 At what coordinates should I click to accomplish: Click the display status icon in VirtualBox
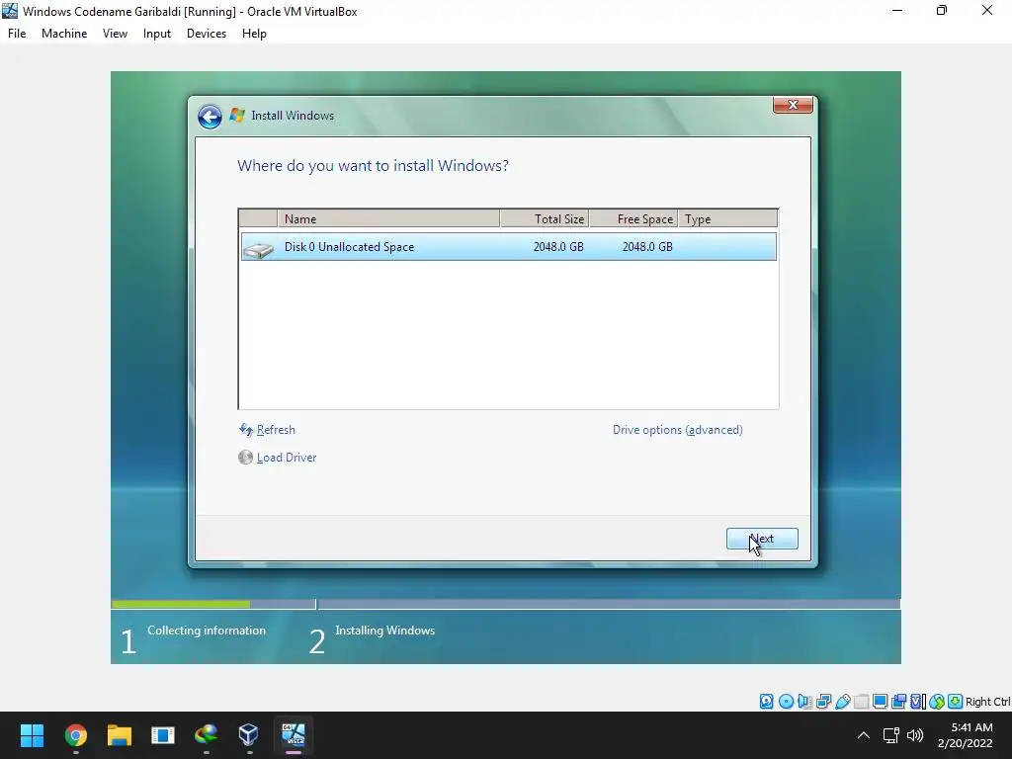880,702
